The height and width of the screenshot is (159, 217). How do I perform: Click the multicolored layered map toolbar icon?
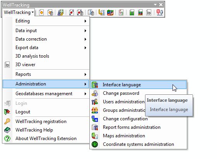[x=110, y=13]
